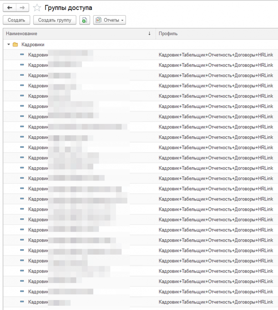Create new item by copying icon button
Viewport: 278px width, 310px height.
coord(85,20)
